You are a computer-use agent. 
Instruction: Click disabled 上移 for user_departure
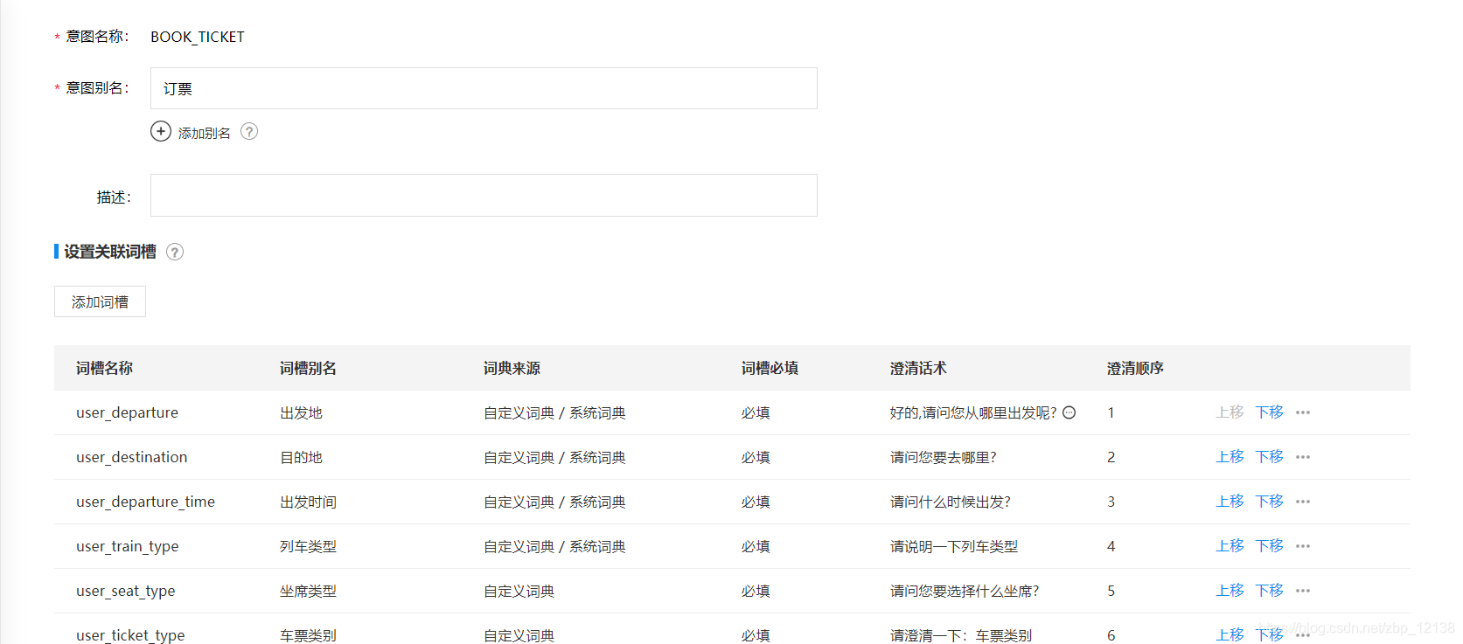(1230, 412)
